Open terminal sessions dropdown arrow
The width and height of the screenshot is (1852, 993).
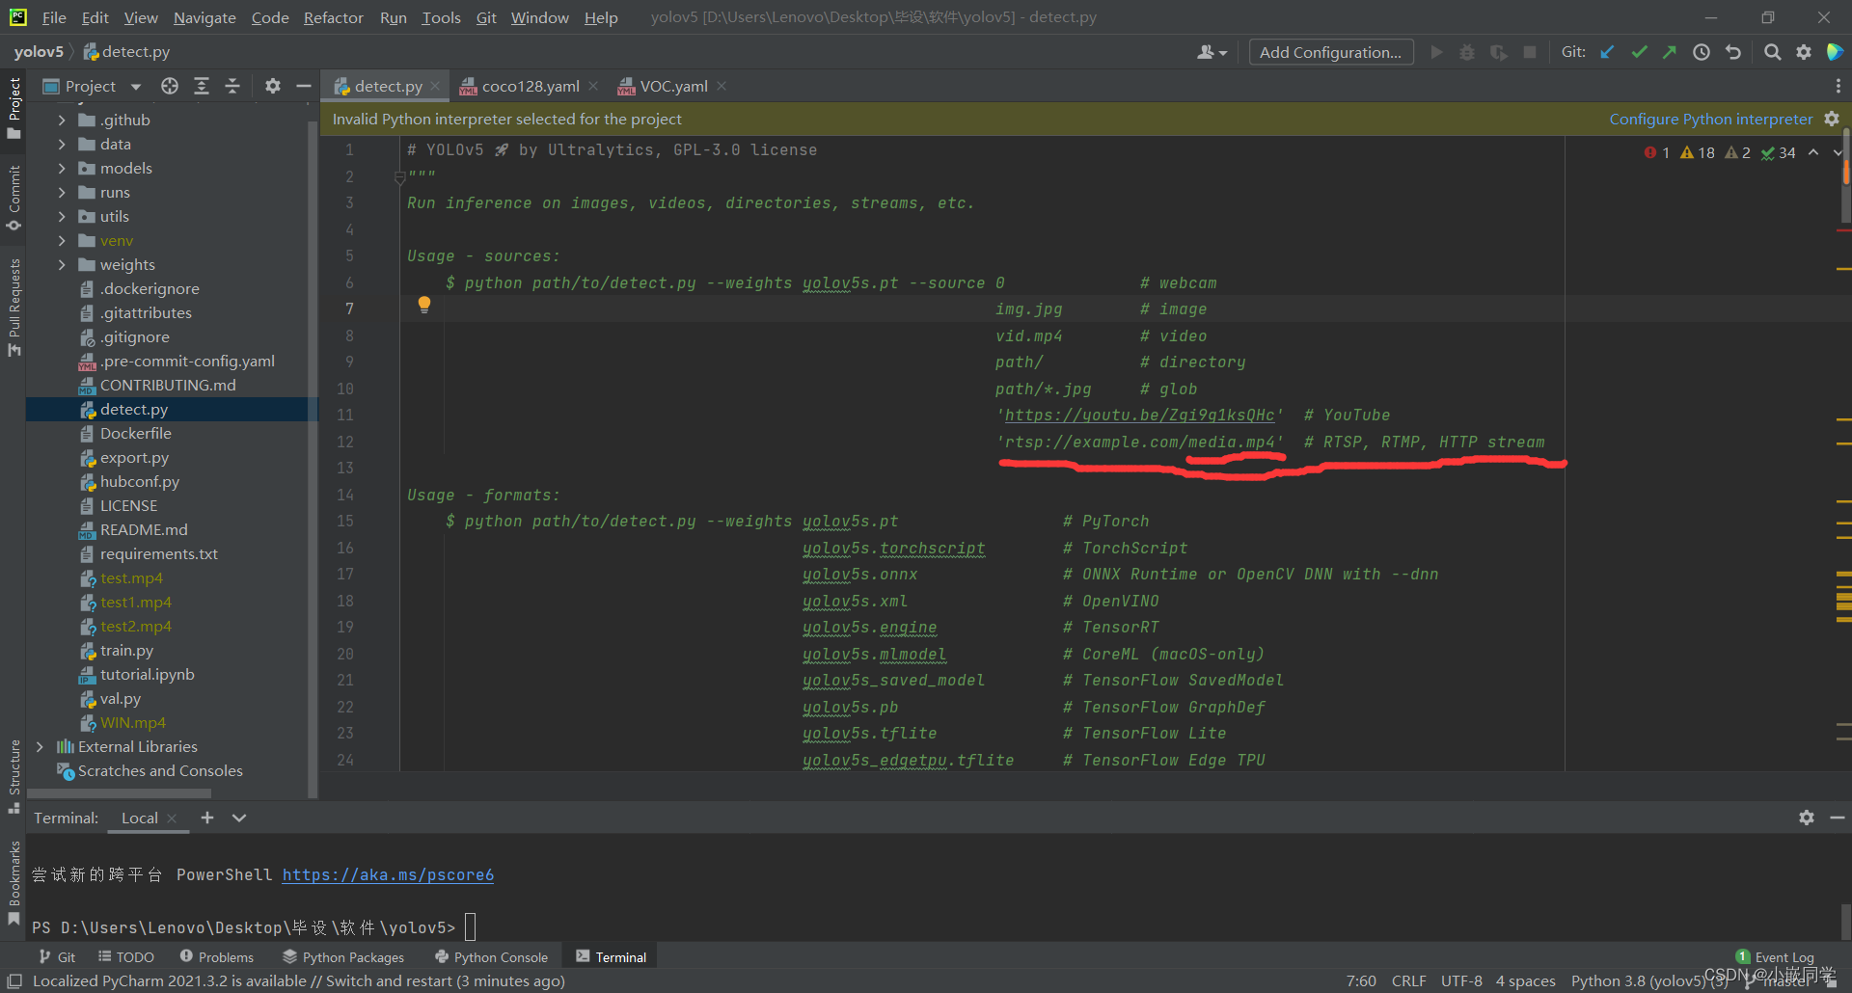click(239, 818)
